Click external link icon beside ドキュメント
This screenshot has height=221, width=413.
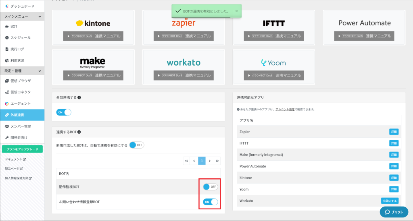[x=25, y=159]
